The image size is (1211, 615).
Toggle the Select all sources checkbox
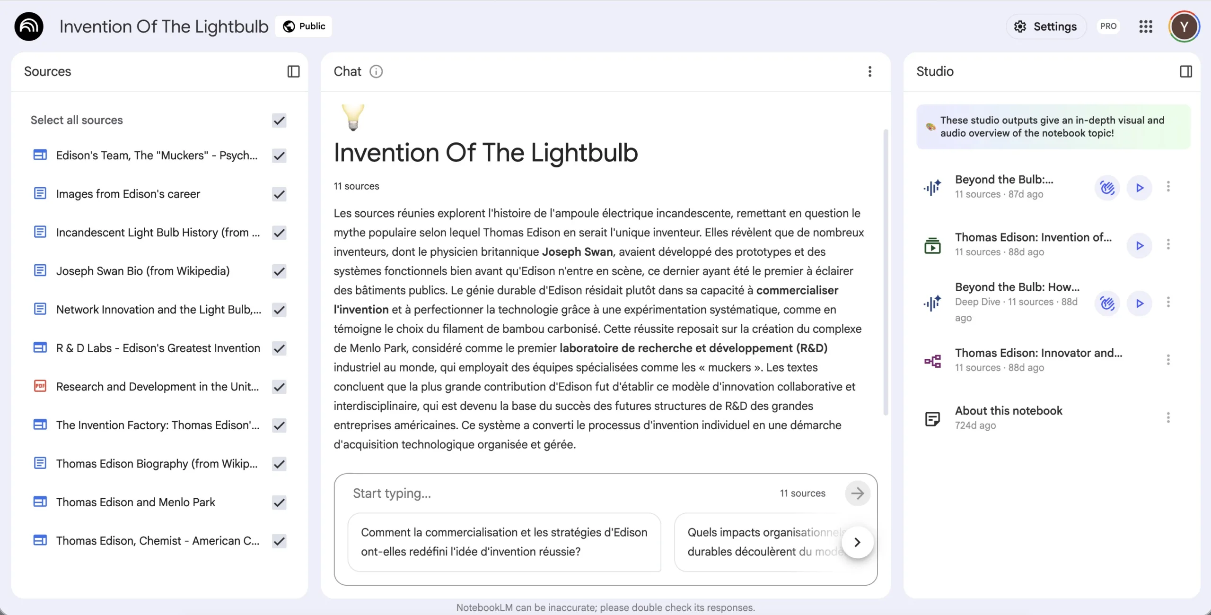[279, 121]
